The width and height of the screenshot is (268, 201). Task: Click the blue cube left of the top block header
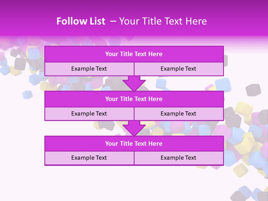(x=33, y=53)
